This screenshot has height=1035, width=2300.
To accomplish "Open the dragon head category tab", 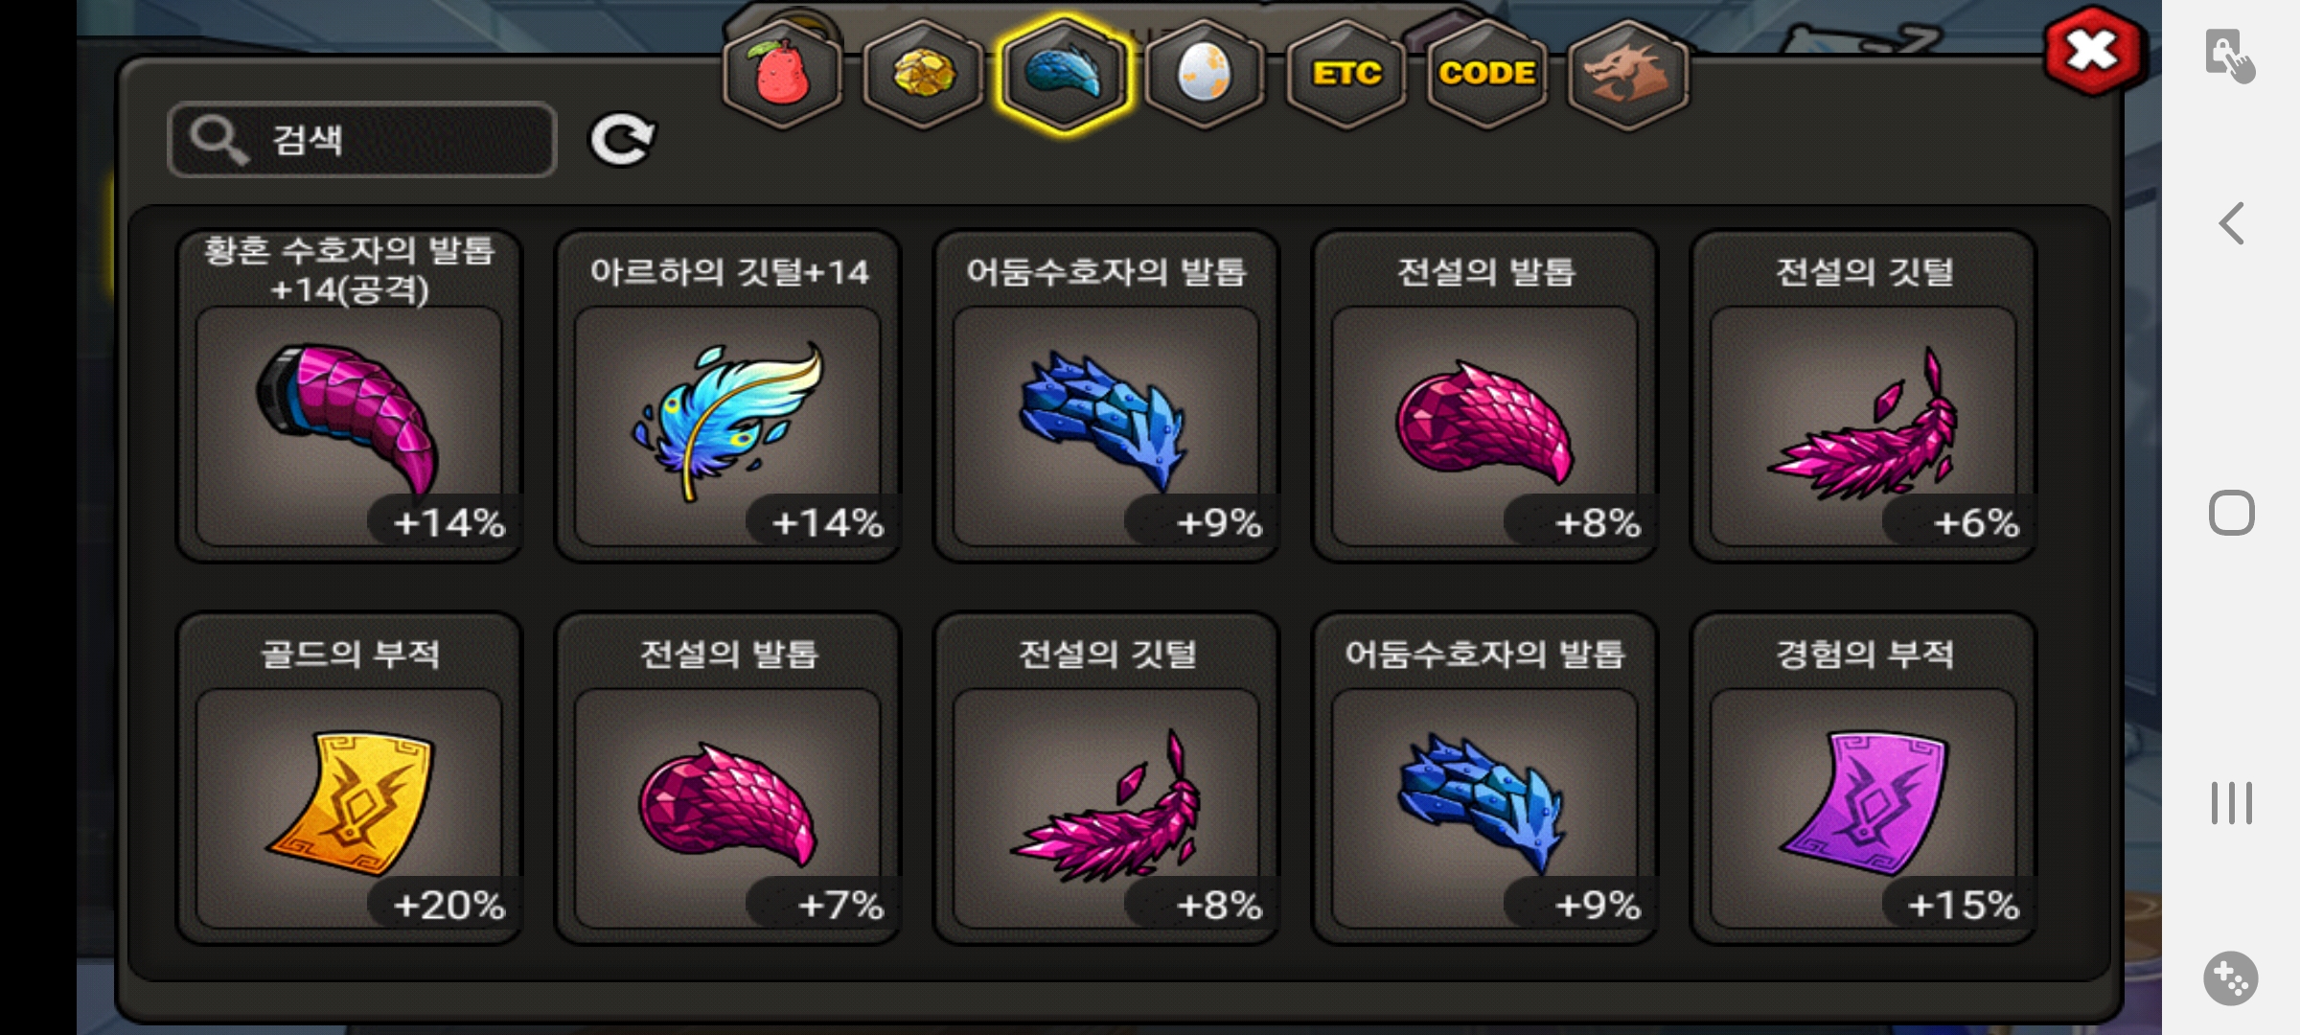I will (x=1627, y=74).
